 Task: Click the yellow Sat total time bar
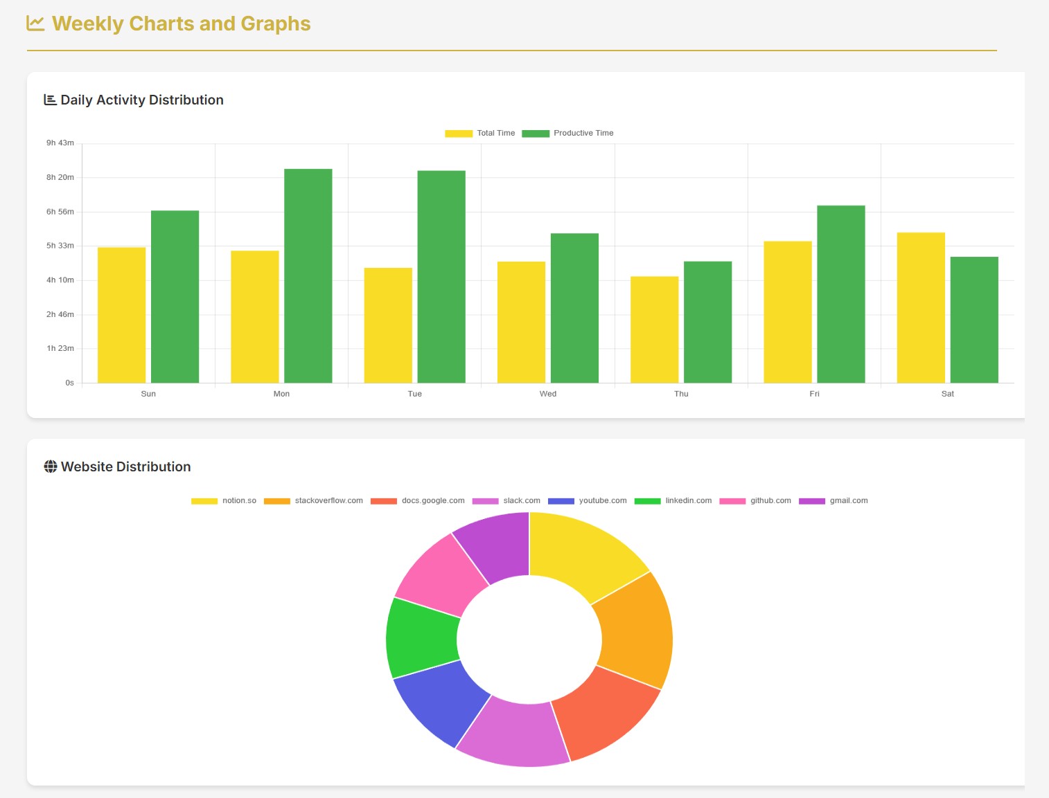(921, 307)
